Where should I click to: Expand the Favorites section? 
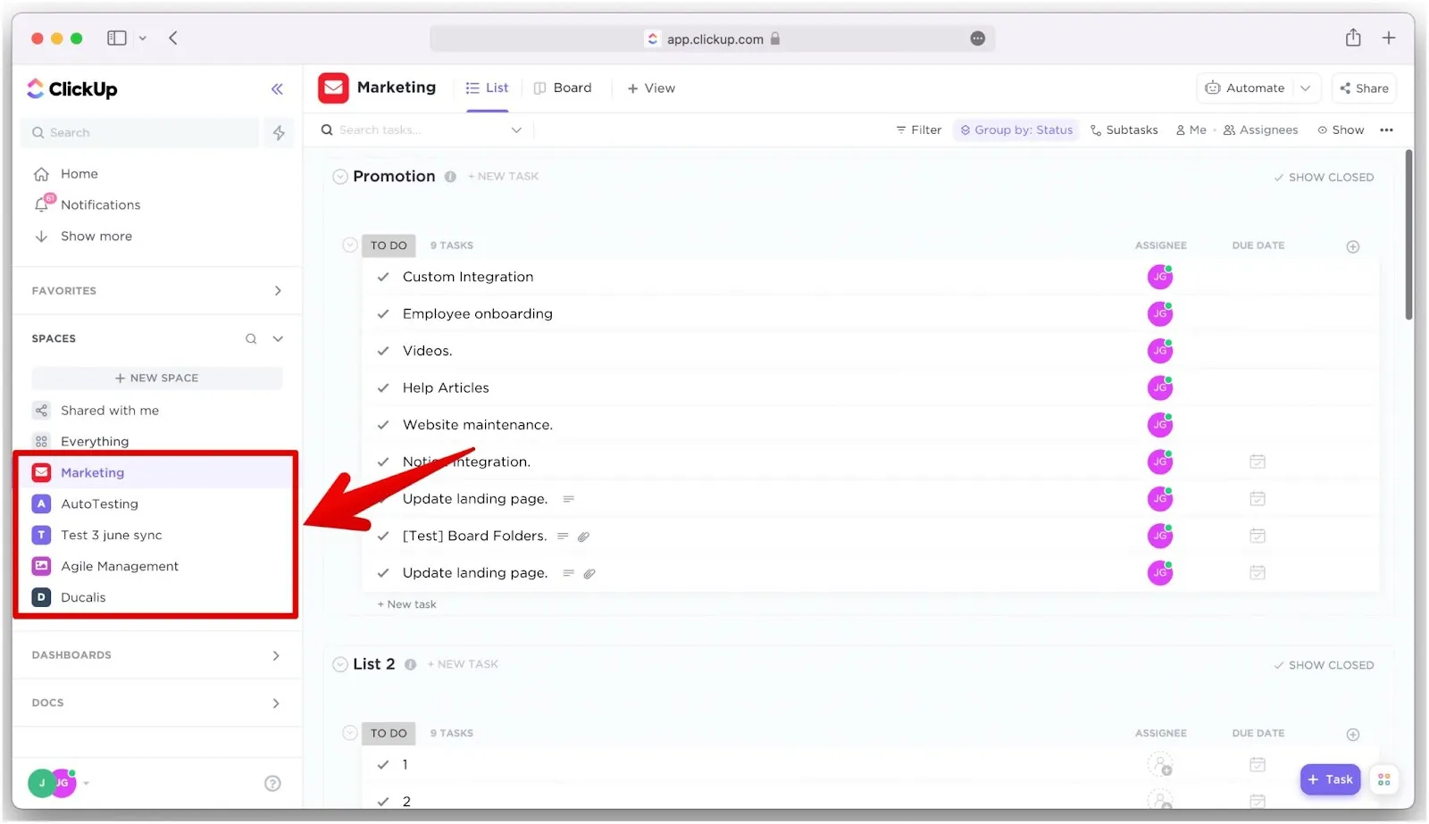[x=278, y=291]
